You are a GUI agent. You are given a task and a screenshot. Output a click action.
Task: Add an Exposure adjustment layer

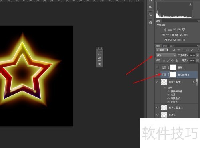point(179,30)
